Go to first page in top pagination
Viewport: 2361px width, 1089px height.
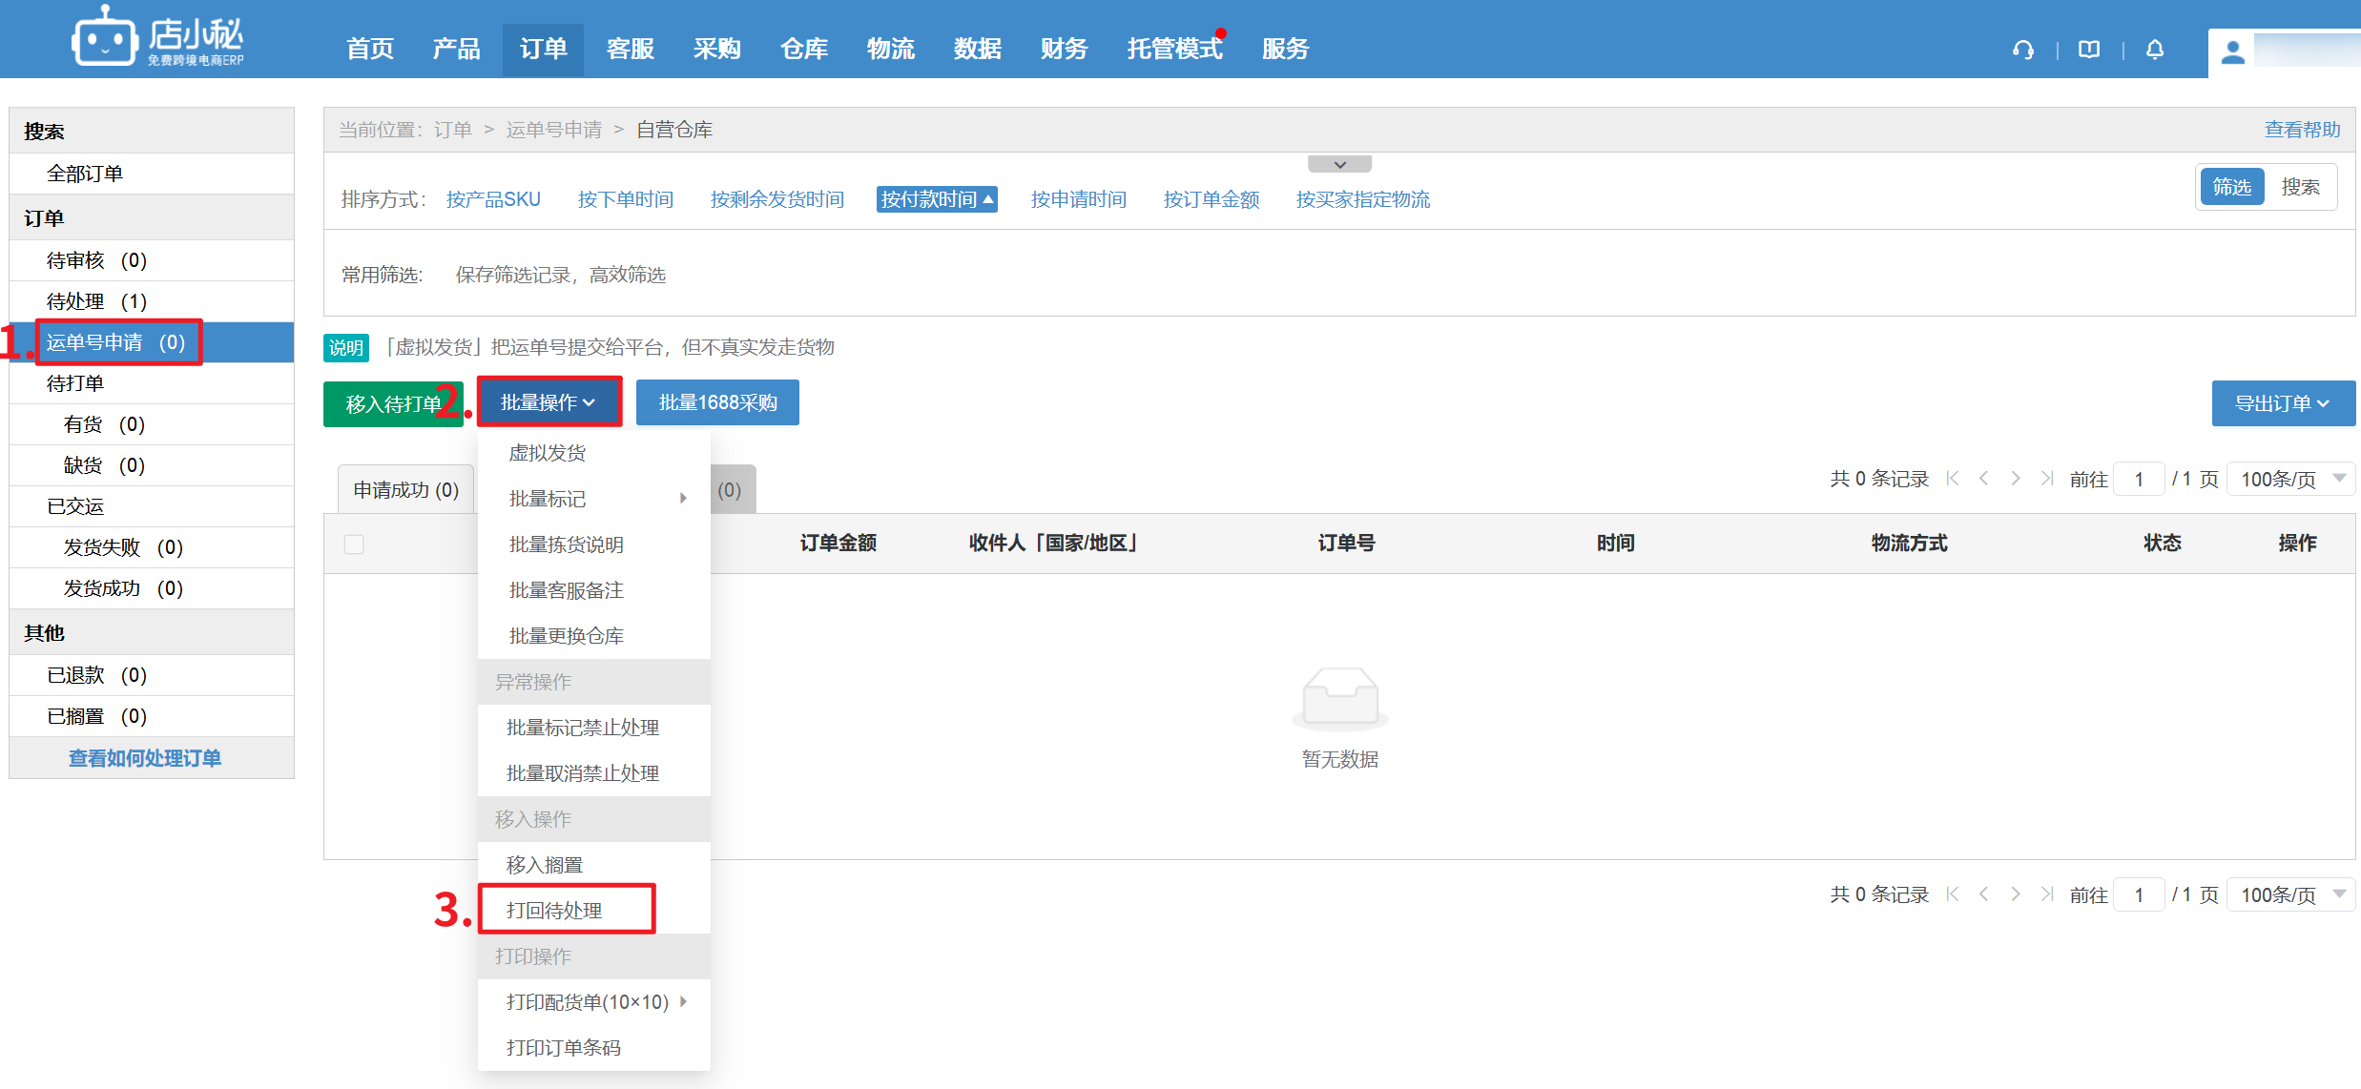coord(1953,479)
